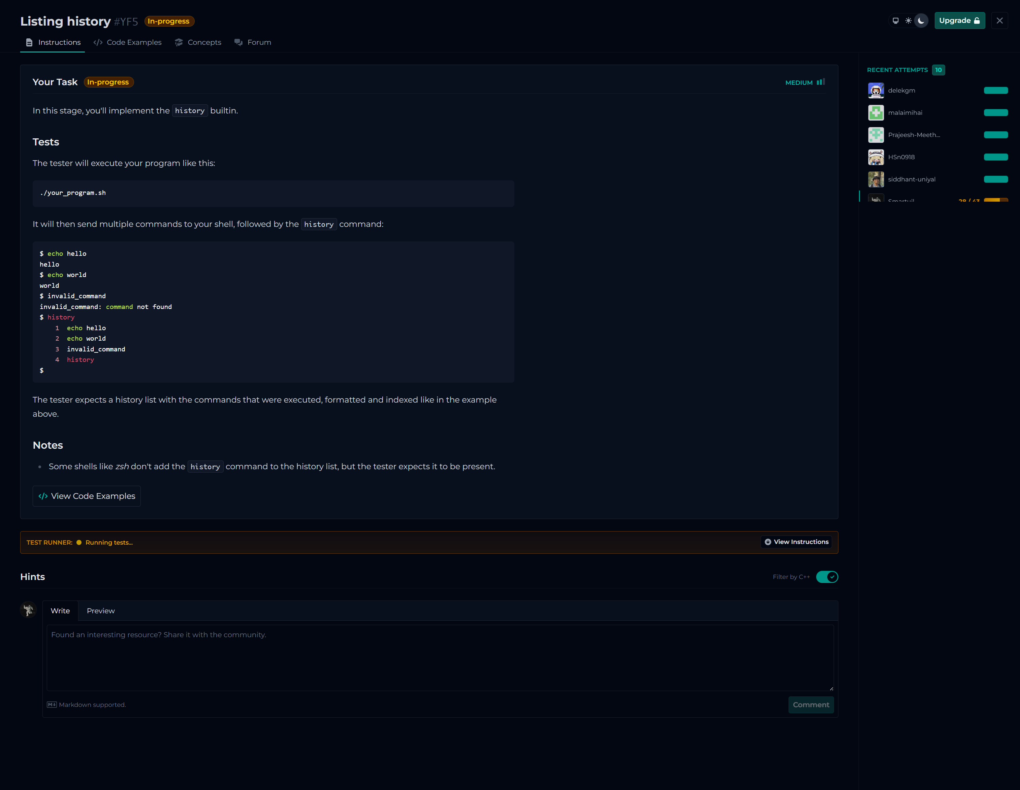The height and width of the screenshot is (790, 1020).
Task: Click the Markdown supported icon
Action: click(52, 705)
